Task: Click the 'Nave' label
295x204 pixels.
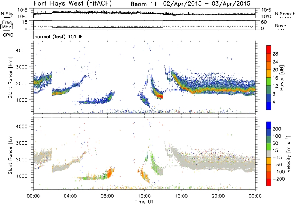Action: [281, 25]
